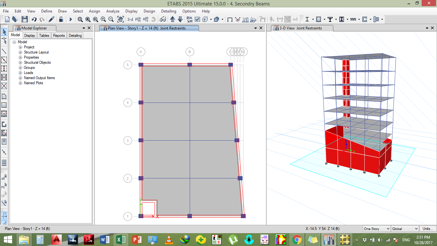The image size is (437, 246).
Task: Toggle Snap to Grid Intersections icon
Action: pos(4,215)
